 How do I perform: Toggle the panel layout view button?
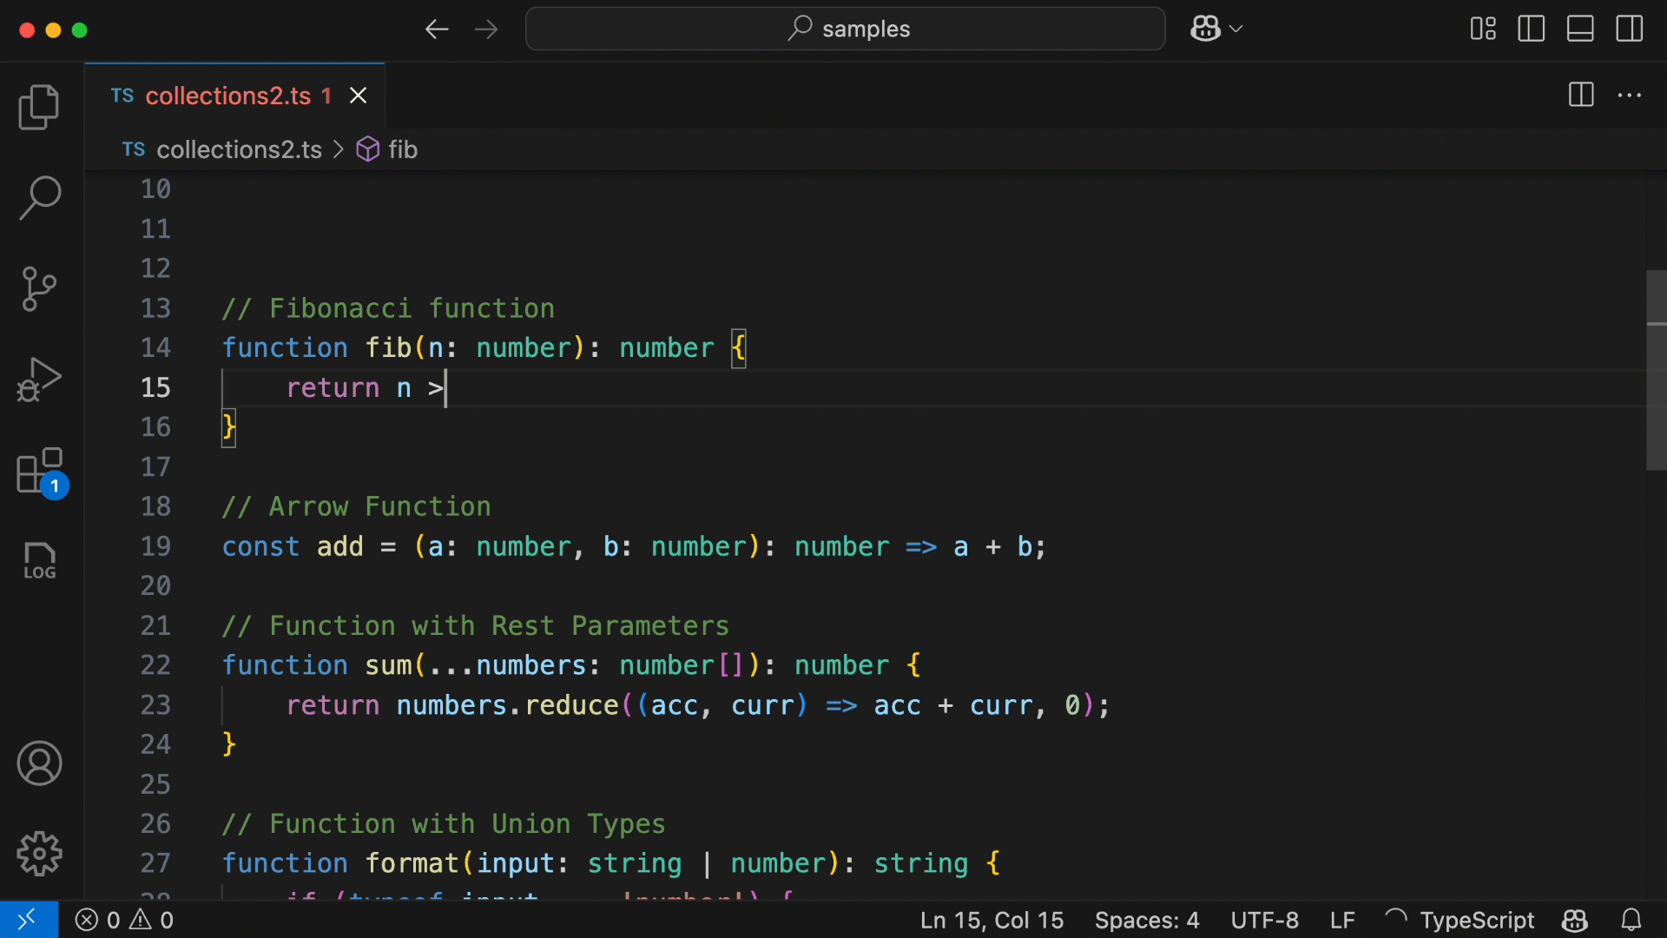point(1581,28)
